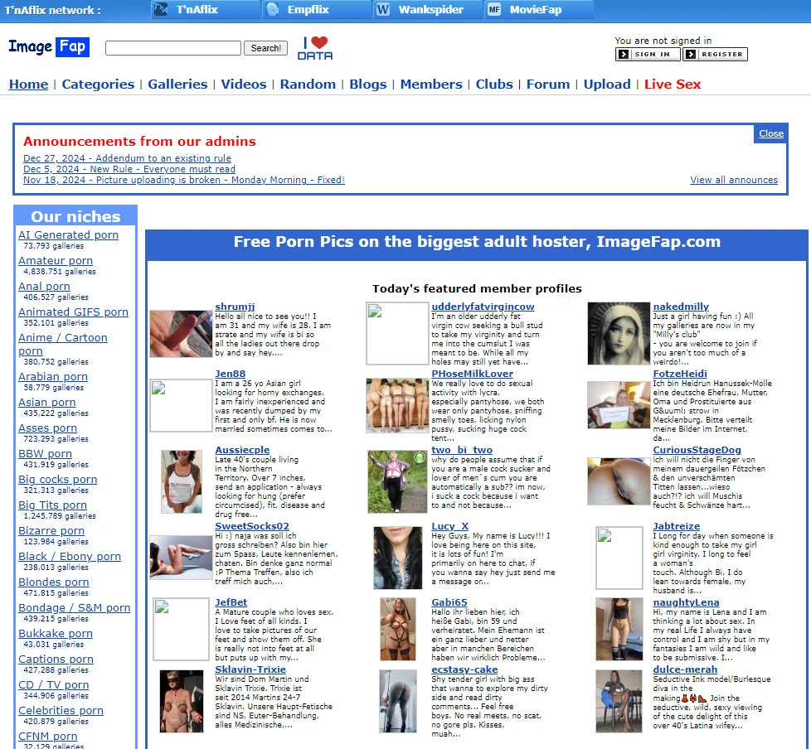Go to the Home menu item
This screenshot has width=811, height=749.
pyautogui.click(x=28, y=85)
